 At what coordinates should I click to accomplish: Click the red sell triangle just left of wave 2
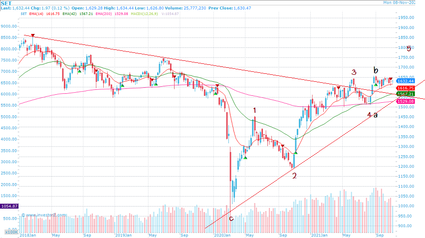click(282, 146)
